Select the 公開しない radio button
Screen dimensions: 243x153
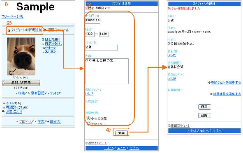88,123
